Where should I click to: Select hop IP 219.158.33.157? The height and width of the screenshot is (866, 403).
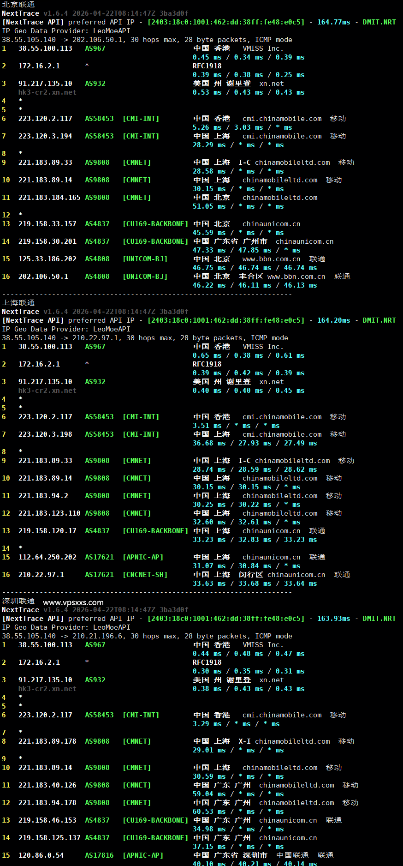point(47,224)
